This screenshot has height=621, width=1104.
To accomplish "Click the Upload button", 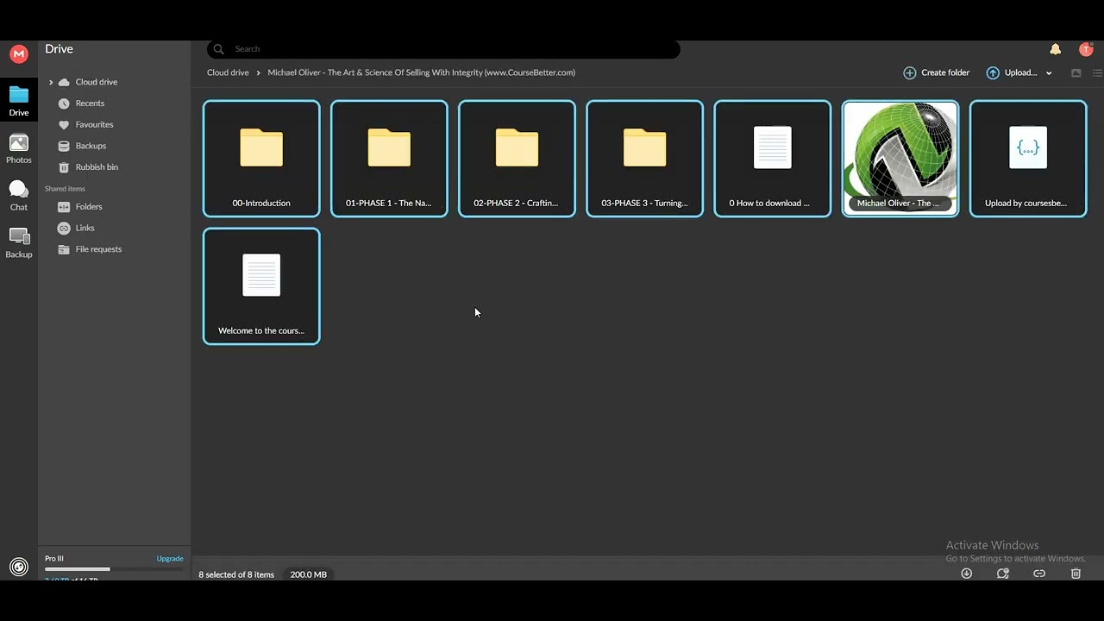I will pos(1012,72).
